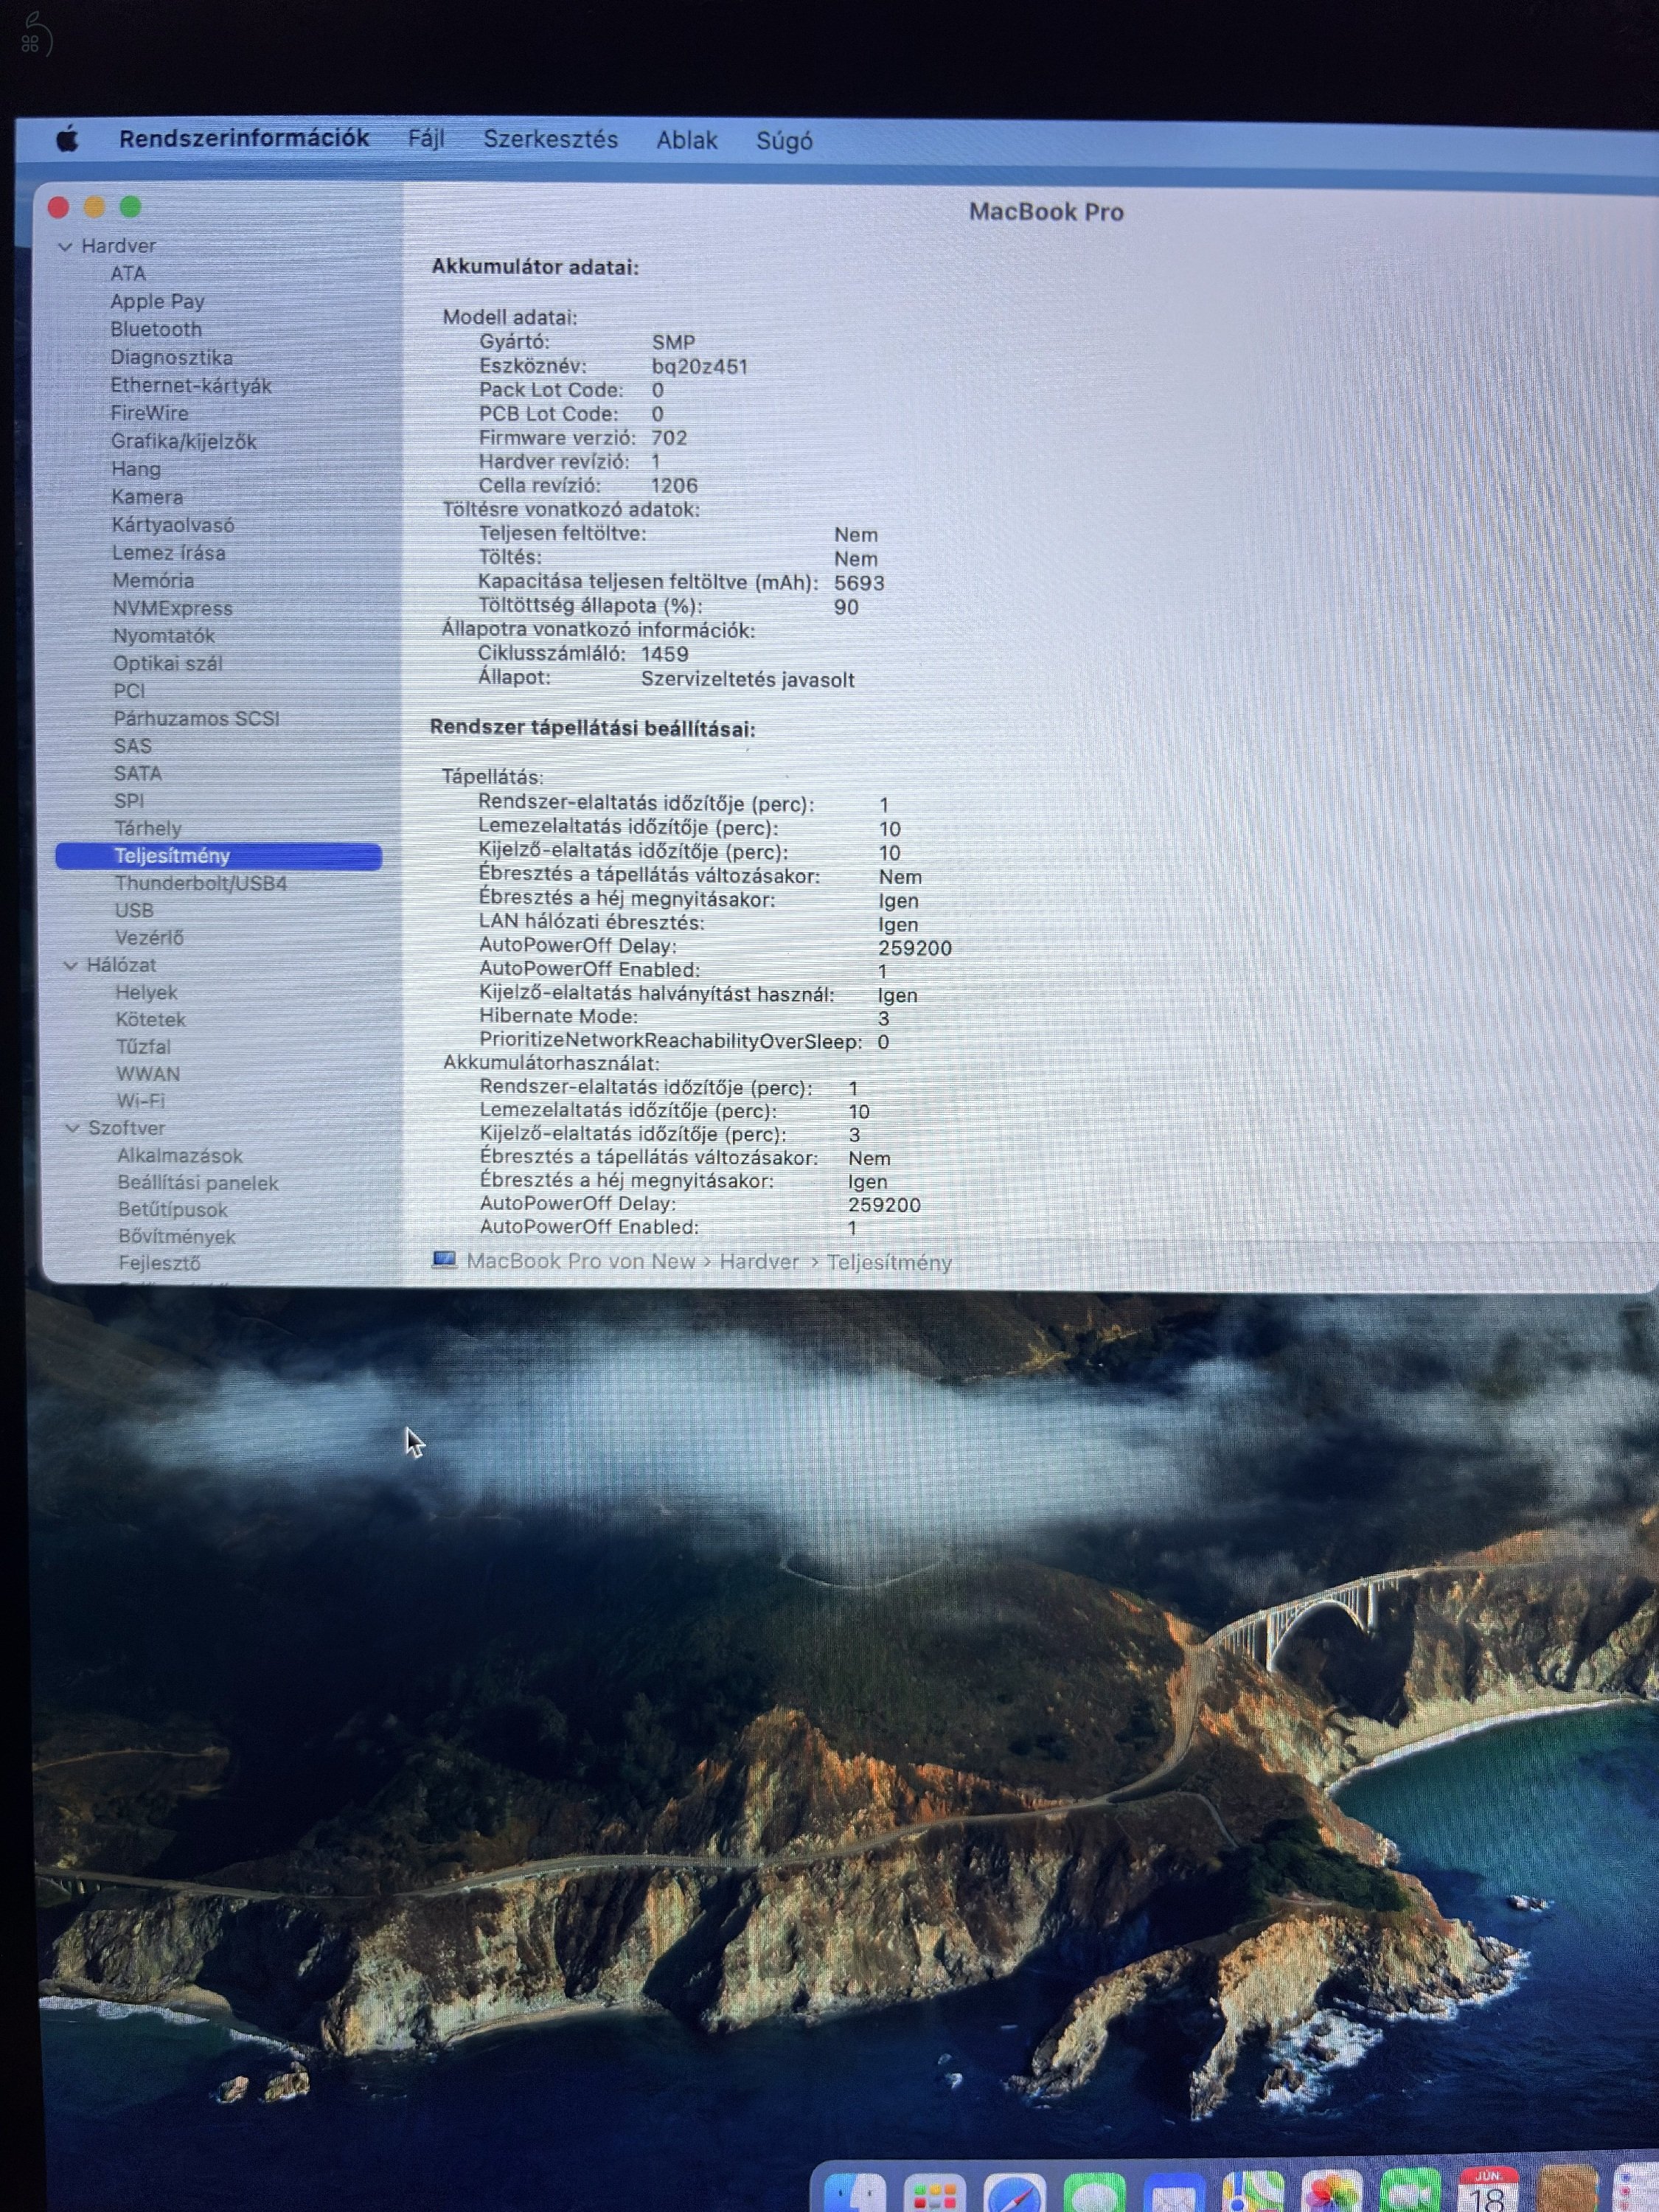The image size is (1659, 2212).
Task: Select Bluetooth in the sidebar
Action: coord(156,329)
